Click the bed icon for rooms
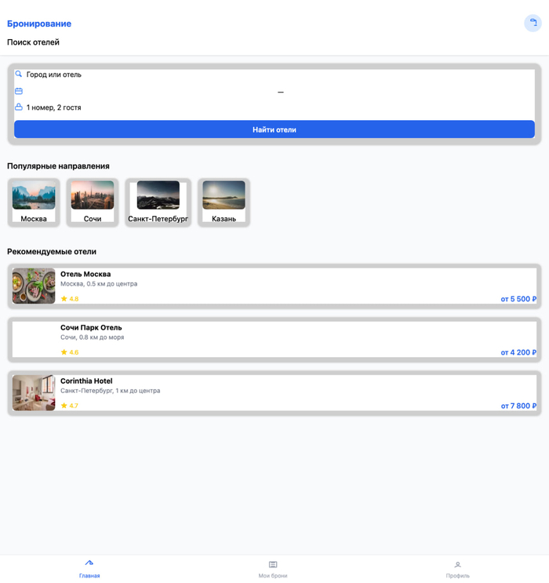 point(19,107)
